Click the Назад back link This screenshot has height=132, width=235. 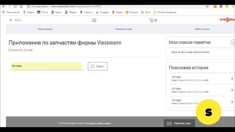tap(15, 20)
